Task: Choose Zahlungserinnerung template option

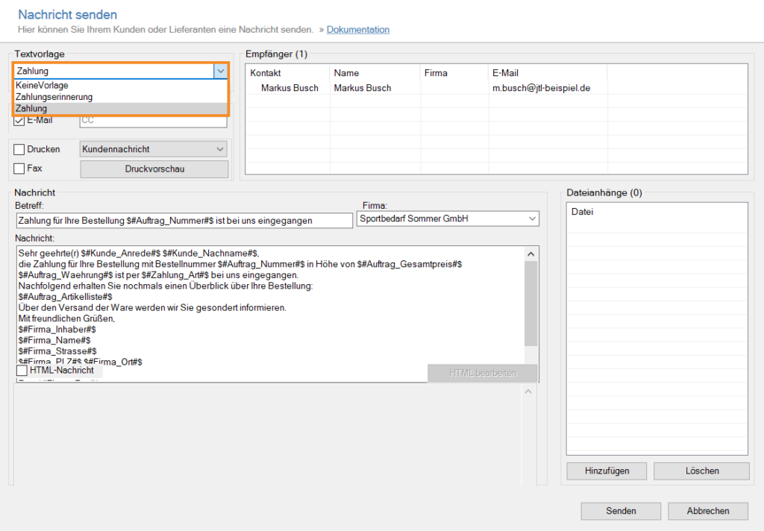Action: point(54,97)
